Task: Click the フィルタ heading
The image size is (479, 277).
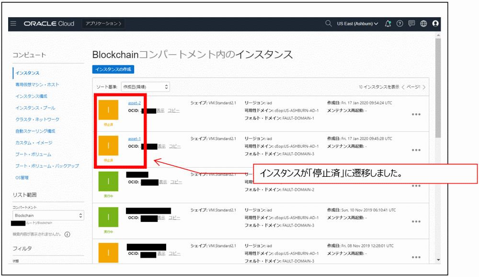Action: [x=22, y=249]
